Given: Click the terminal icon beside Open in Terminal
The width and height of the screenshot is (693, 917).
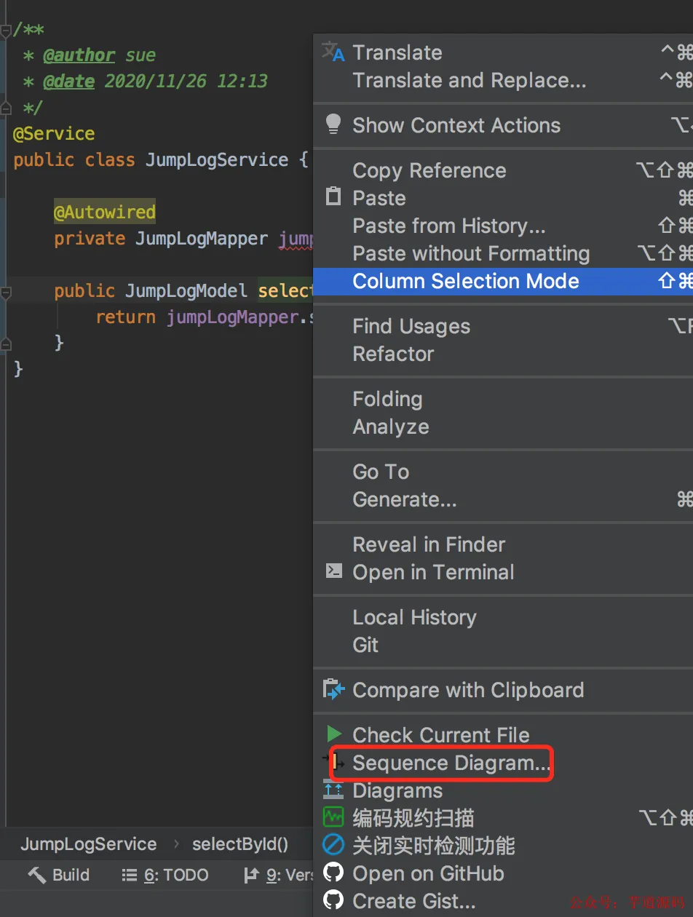Looking at the screenshot, I should pos(333,571).
